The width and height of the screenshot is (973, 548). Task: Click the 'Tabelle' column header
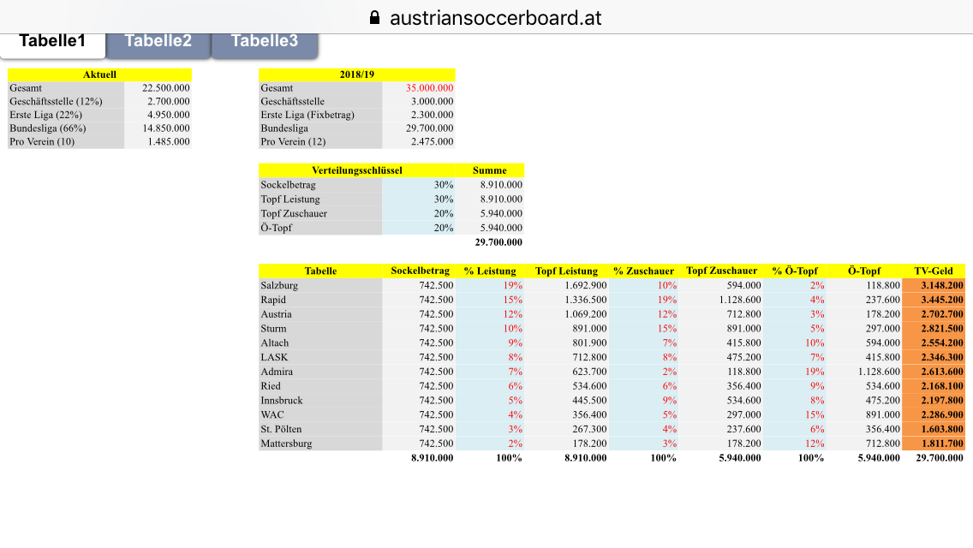tap(320, 271)
